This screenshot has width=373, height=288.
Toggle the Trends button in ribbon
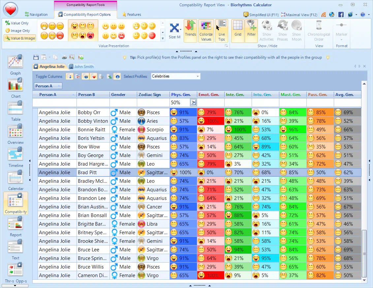pos(190,31)
